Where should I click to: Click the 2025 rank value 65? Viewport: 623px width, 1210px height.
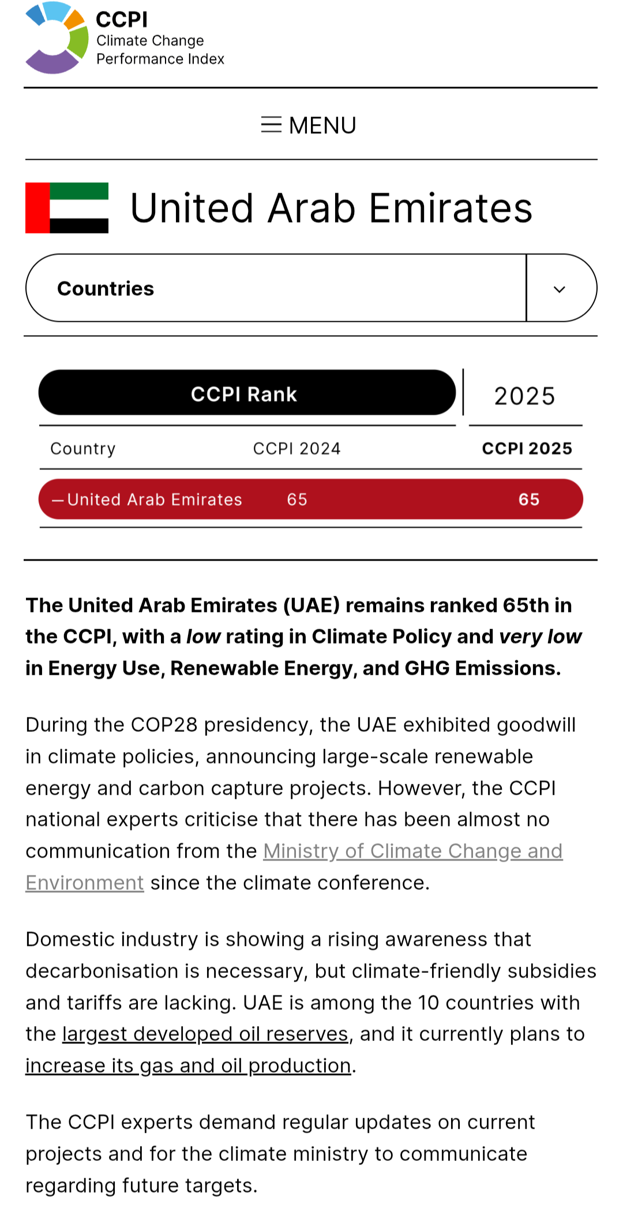pos(528,499)
